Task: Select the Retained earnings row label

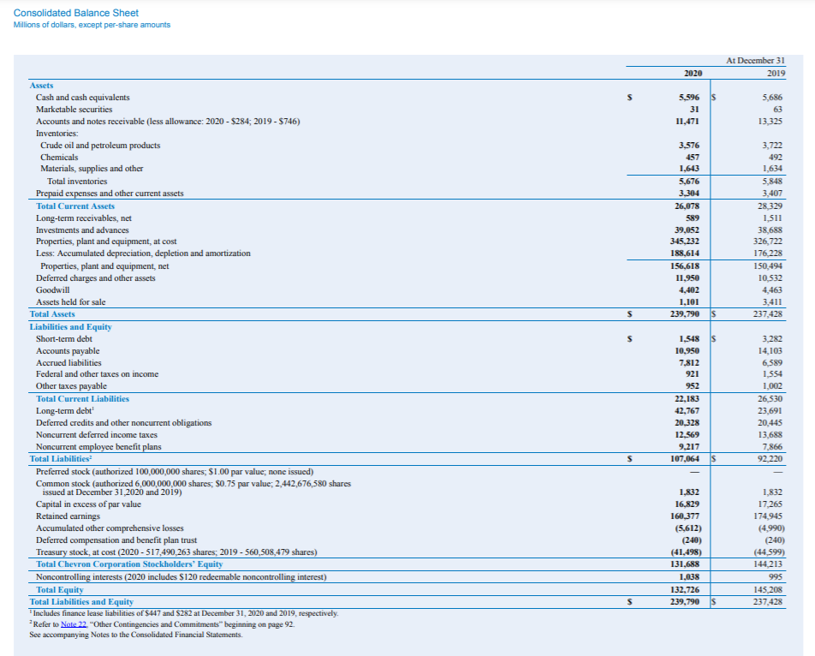Action: click(68, 516)
